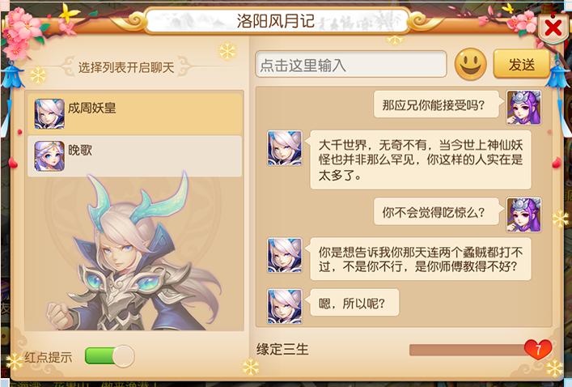
Task: Click the red heart with number 7
Action: (x=538, y=350)
